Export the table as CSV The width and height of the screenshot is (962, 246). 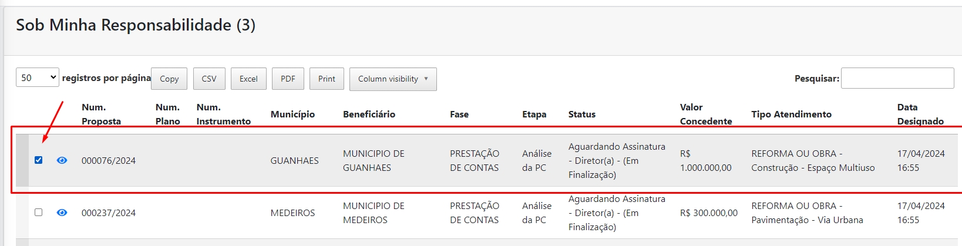209,79
